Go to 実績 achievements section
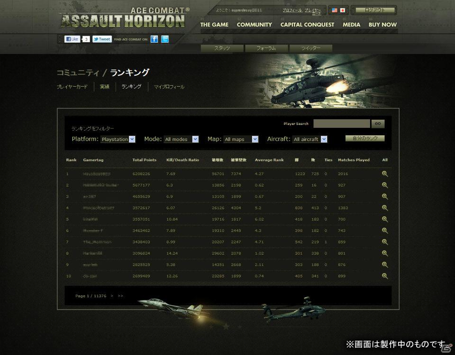Viewport: 455px width, 355px height. [104, 87]
